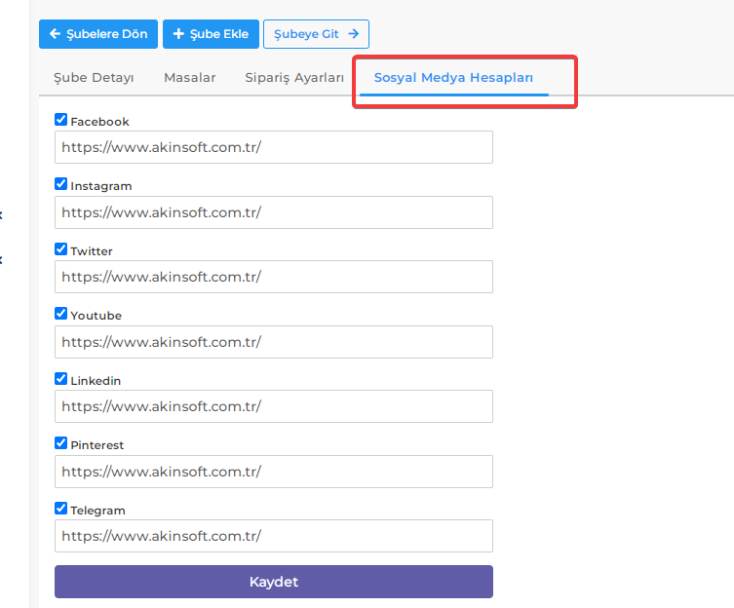This screenshot has height=608, width=734.
Task: Toggle the Instagram checkbox
Action: tap(60, 184)
